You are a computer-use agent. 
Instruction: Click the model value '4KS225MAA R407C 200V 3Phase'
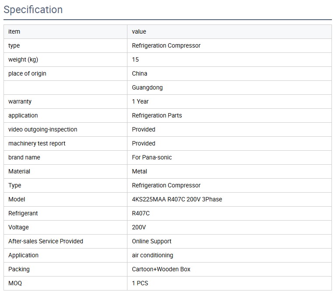177,199
